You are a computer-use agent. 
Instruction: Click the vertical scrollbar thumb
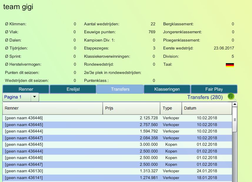click(234, 120)
